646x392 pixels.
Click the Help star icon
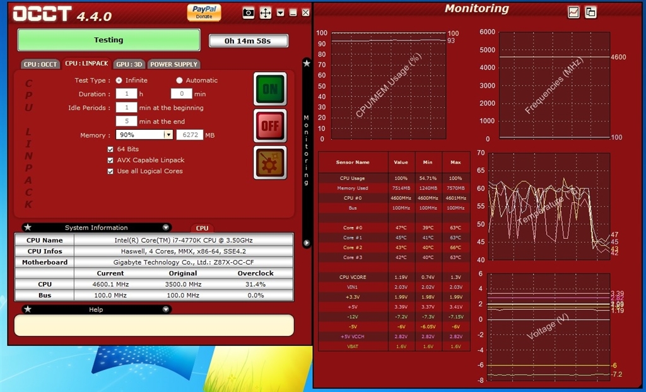click(x=28, y=309)
